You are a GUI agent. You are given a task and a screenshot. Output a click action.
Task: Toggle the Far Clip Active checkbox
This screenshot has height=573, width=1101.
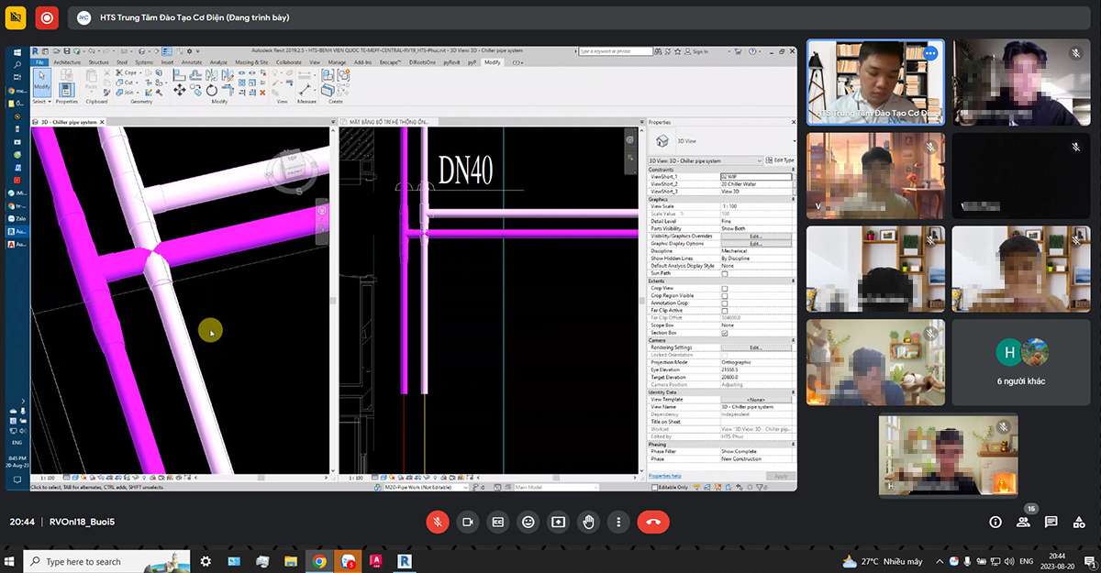[725, 310]
